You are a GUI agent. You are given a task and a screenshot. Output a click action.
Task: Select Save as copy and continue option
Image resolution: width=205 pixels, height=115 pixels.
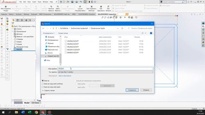(43, 84)
